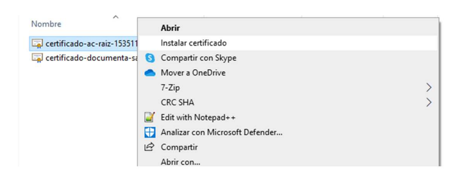The image size is (455, 188).
Task: Choose Compartir con Skype text entry
Action: pyautogui.click(x=199, y=58)
